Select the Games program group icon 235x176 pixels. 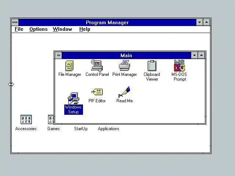tap(51, 119)
